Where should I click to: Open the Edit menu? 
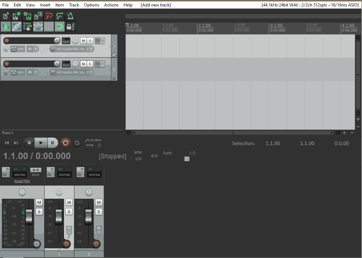(x=17, y=5)
